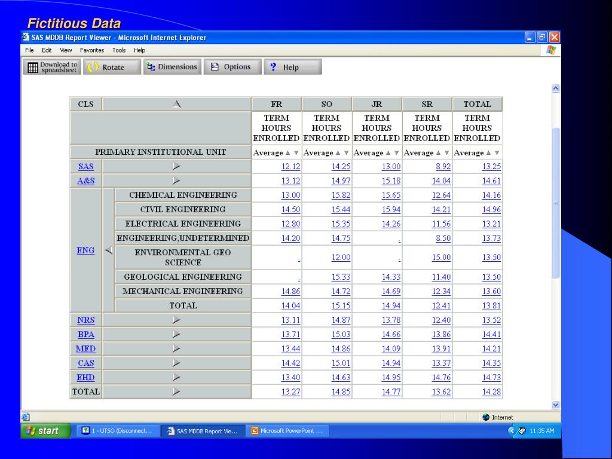This screenshot has height=459, width=612.
Task: Expand the CAS row arrow
Action: 176,363
